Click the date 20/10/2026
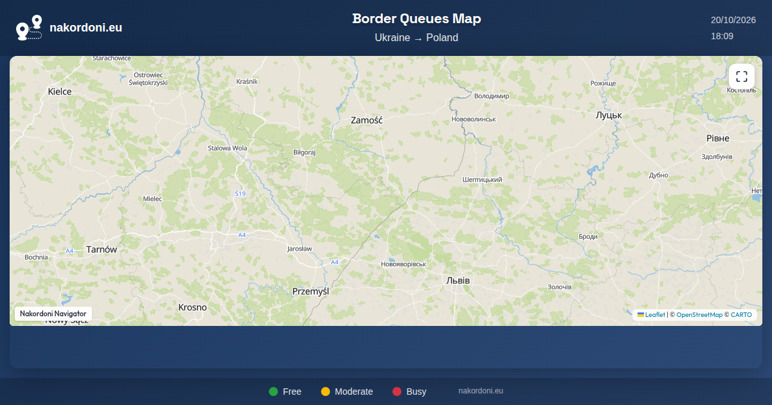Viewport: 772px width, 405px height. pyautogui.click(x=733, y=20)
